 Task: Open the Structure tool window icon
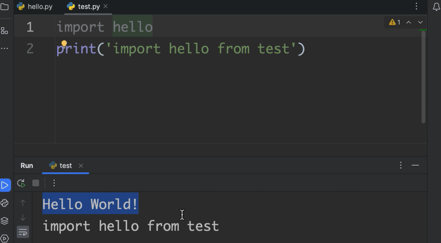click(4, 31)
